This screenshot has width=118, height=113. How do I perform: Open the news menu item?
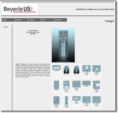click(x=47, y=20)
